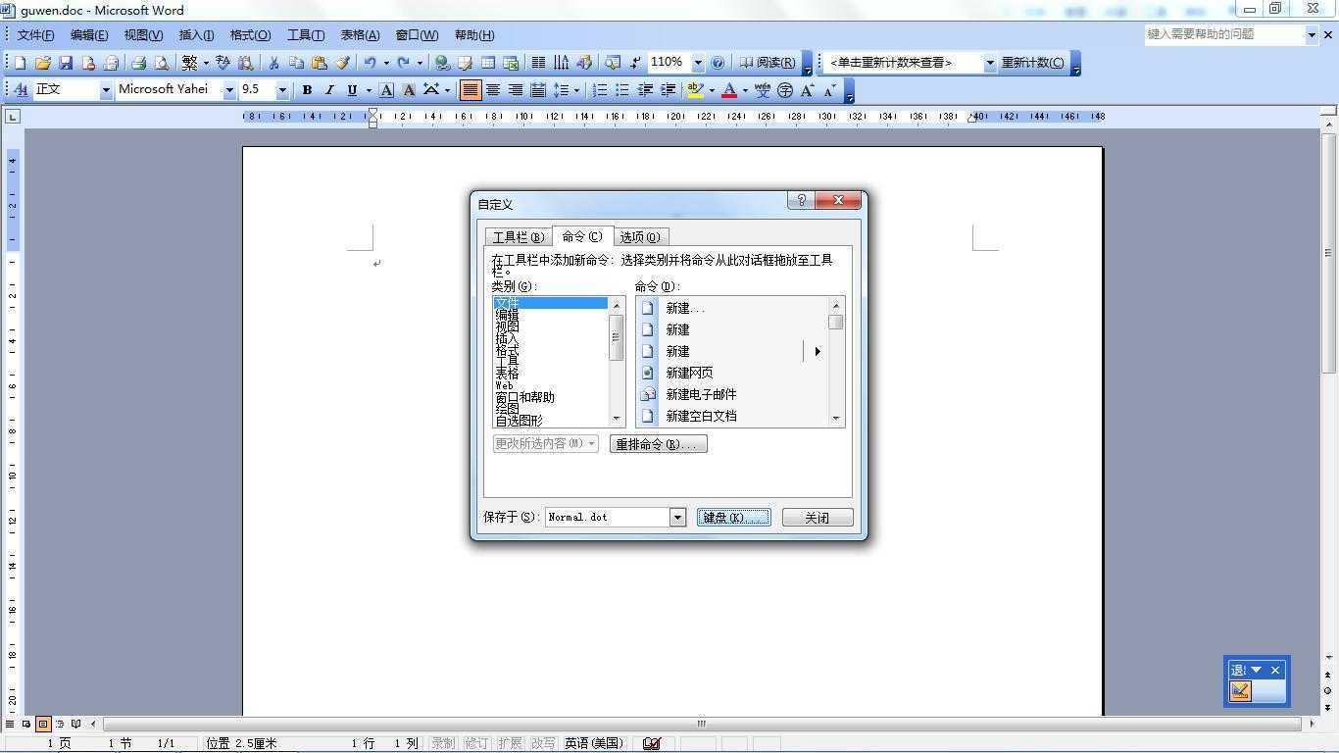The height and width of the screenshot is (753, 1339).
Task: Apply the red font color A button
Action: click(x=729, y=90)
